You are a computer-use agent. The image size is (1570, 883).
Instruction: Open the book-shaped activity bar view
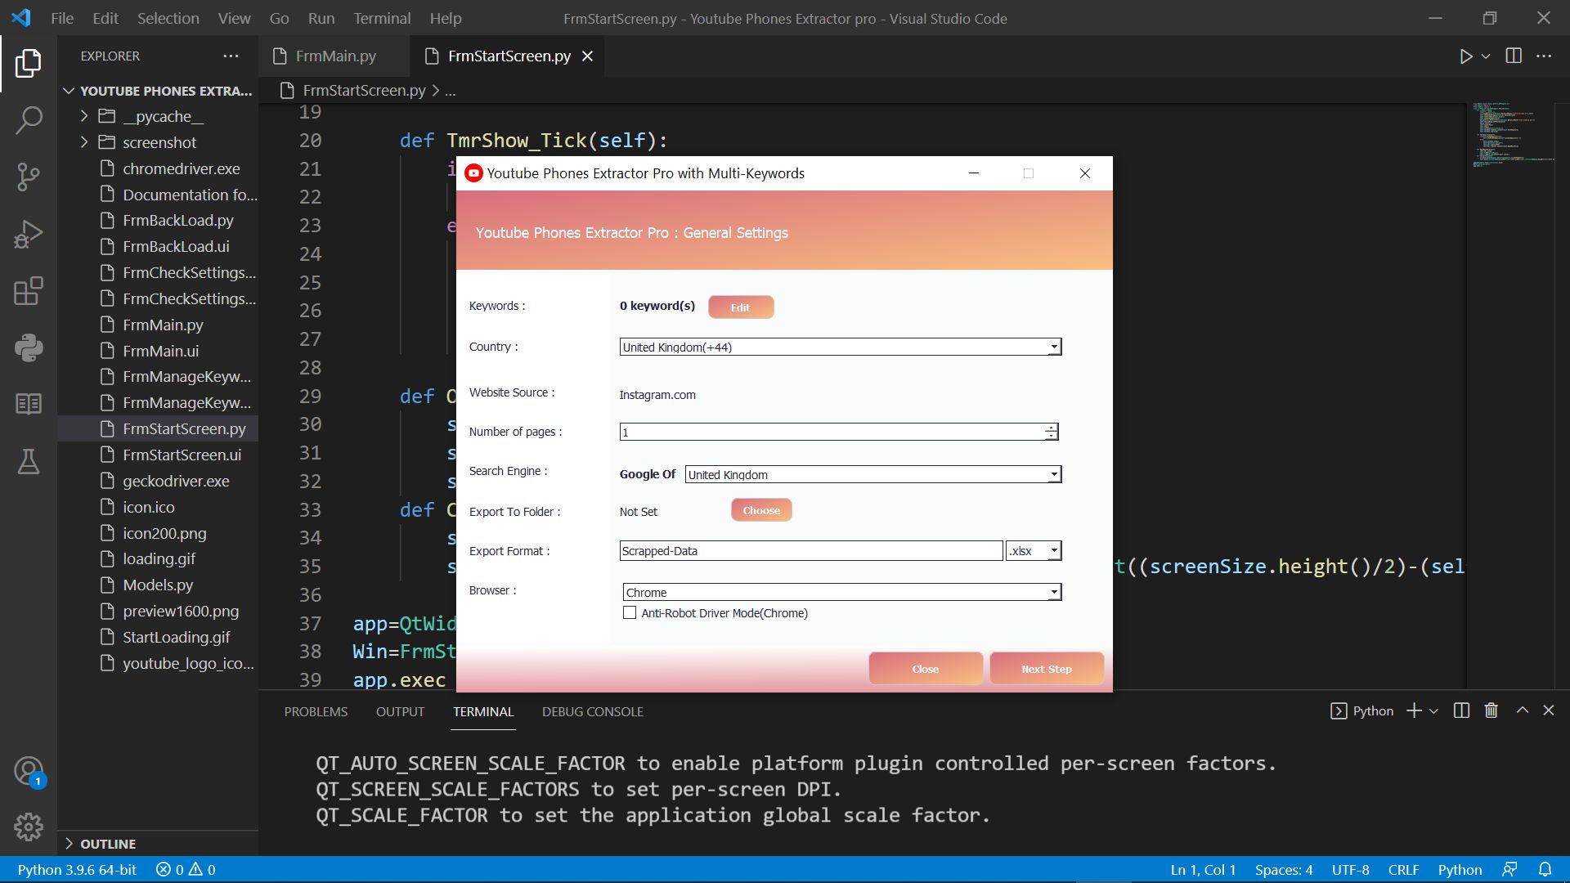(x=28, y=404)
